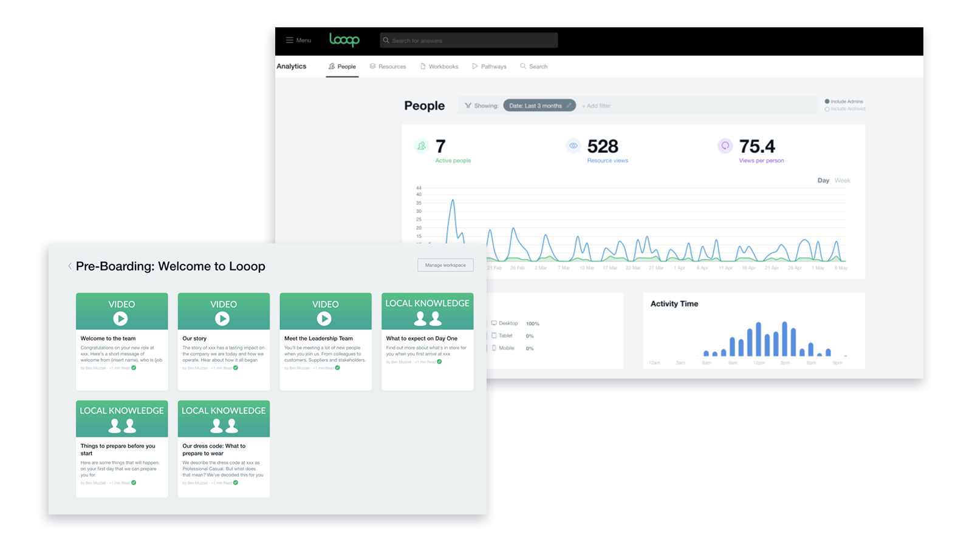Viewport: 972px width, 546px height.
Task: Enable the Include Archived option
Action: click(x=827, y=109)
